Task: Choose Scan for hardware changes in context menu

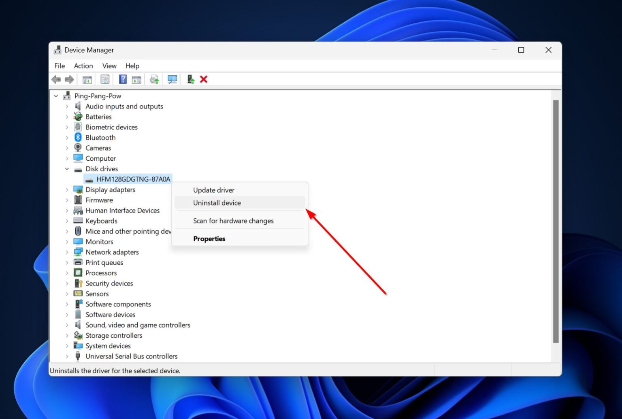Action: tap(233, 221)
